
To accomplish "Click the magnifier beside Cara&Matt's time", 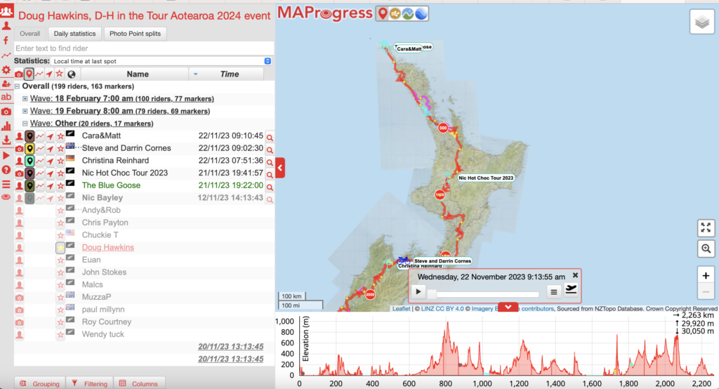I will [x=270, y=136].
